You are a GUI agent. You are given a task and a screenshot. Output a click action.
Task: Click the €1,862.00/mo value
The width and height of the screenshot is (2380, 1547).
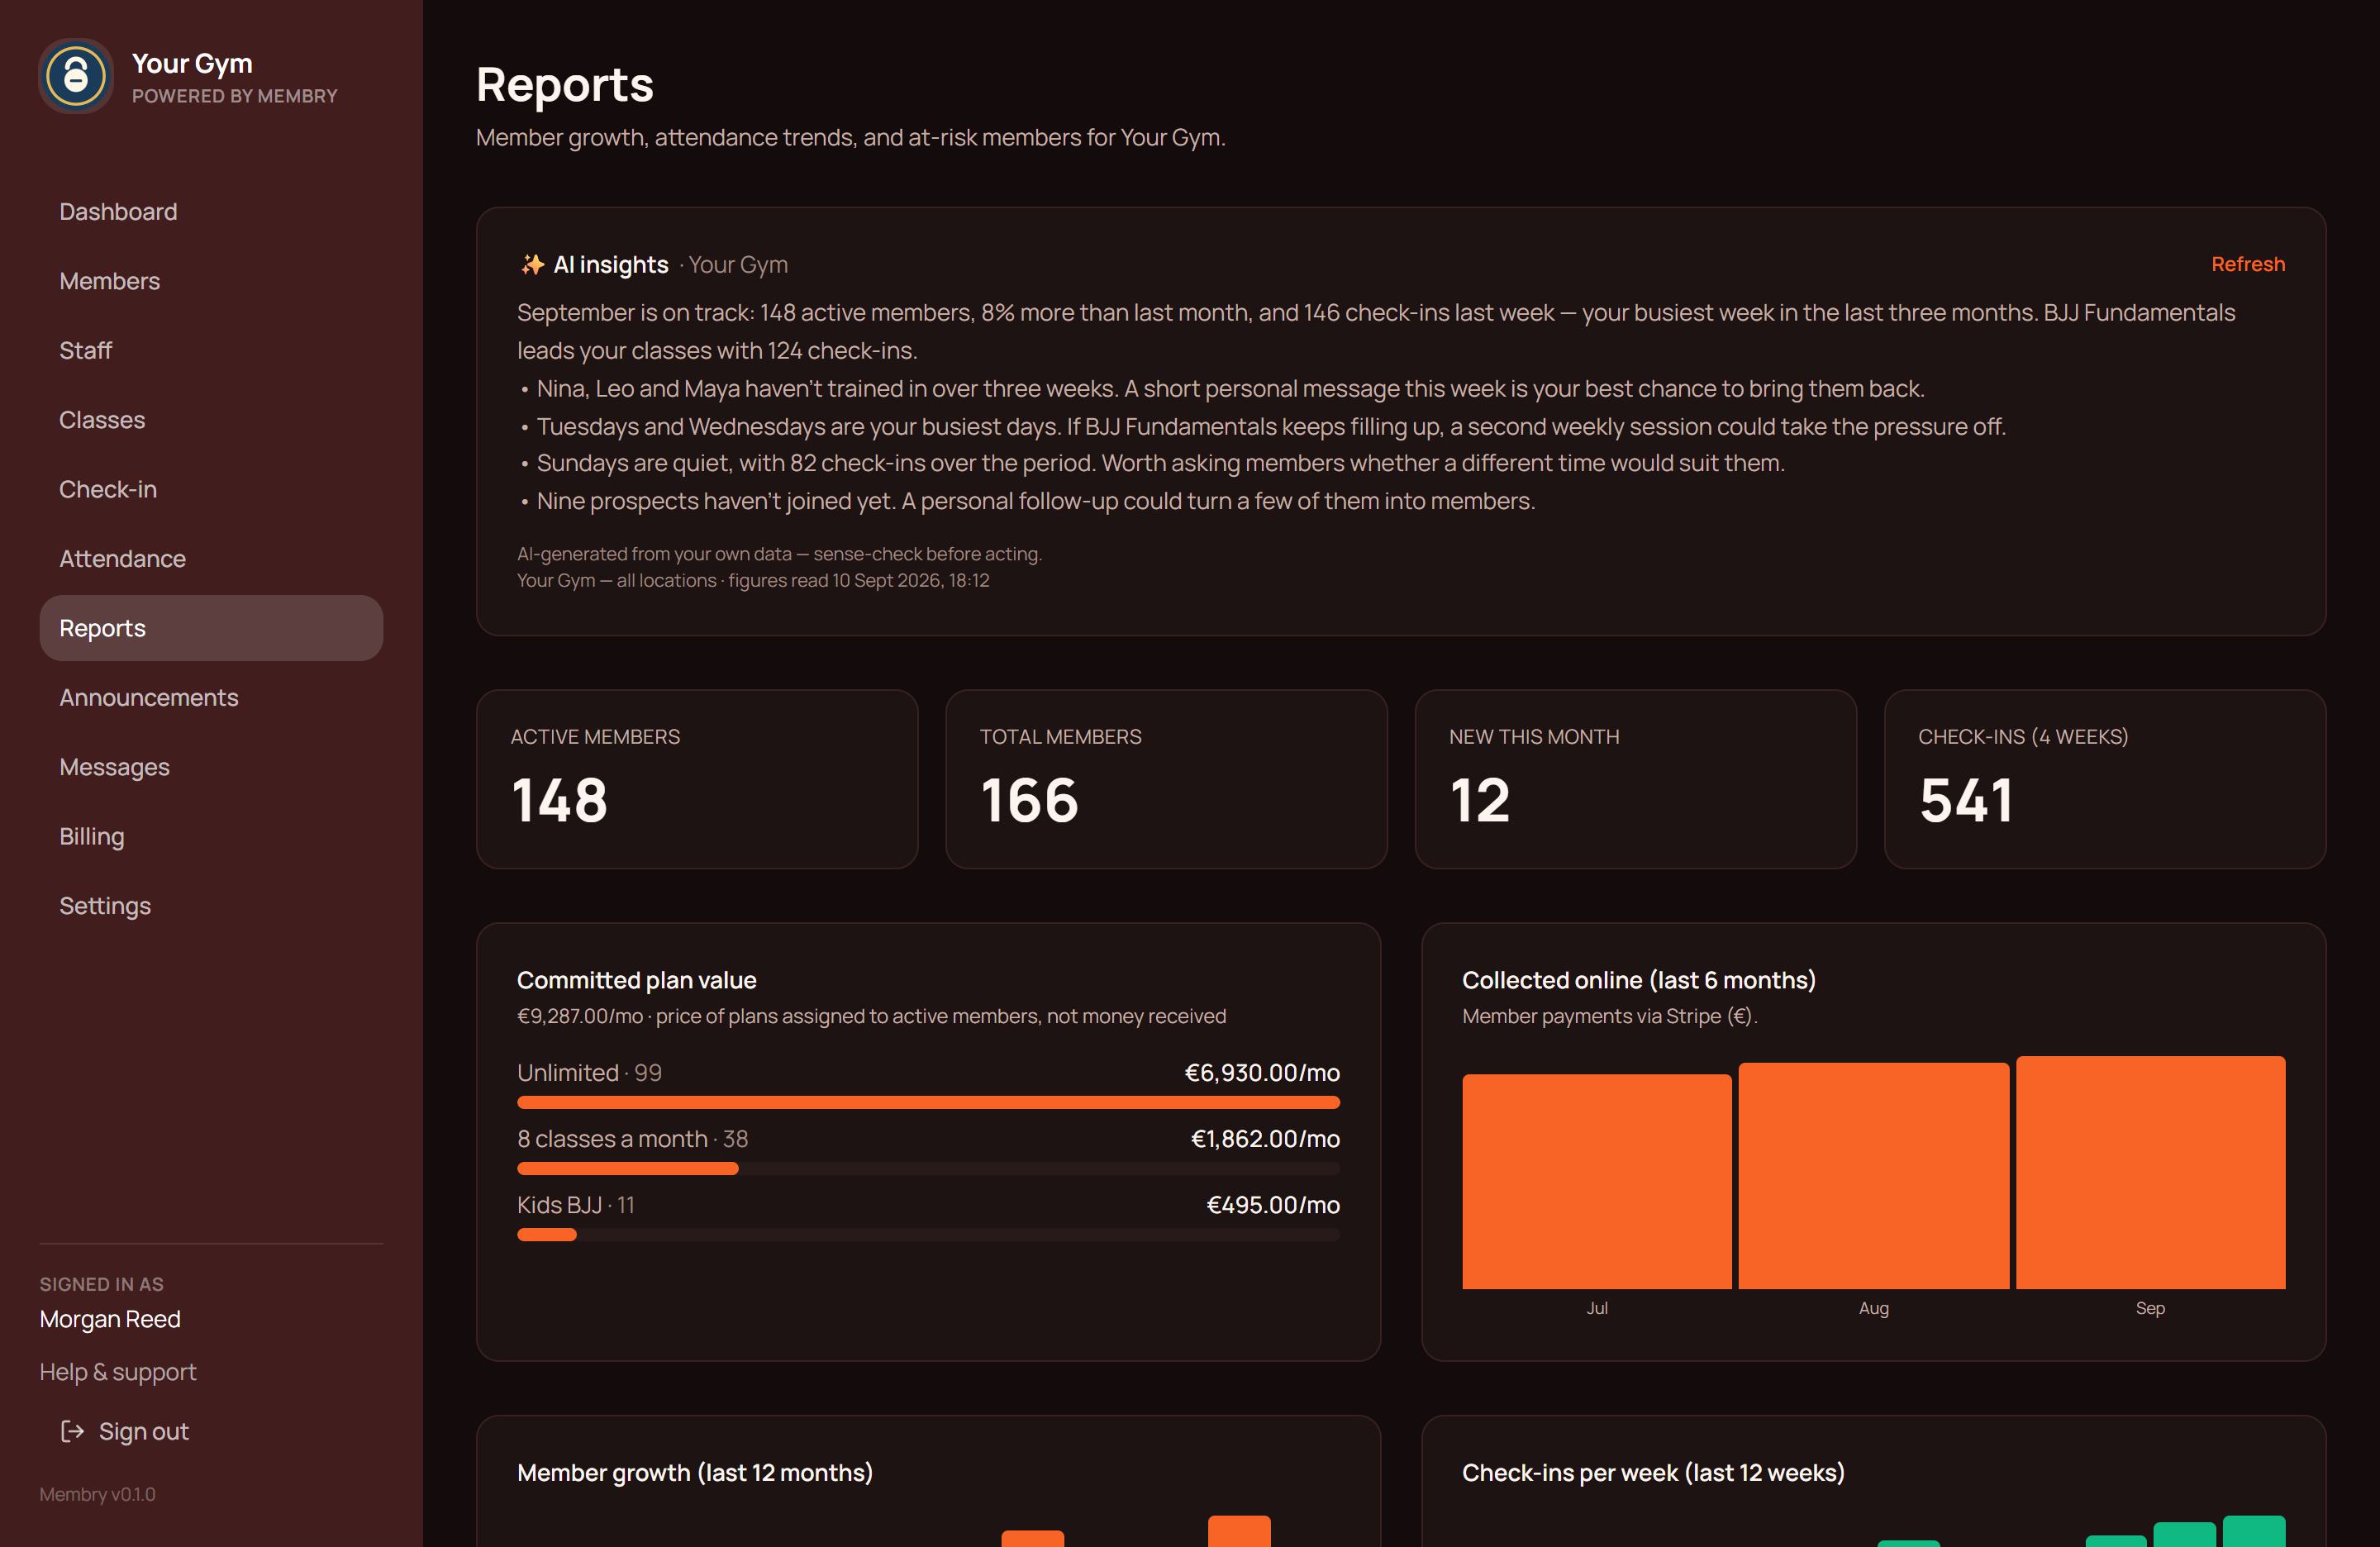tap(1265, 1138)
